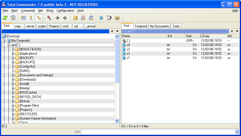Open the command line history dropdown
This screenshot has width=241, height=136.
[237, 132]
